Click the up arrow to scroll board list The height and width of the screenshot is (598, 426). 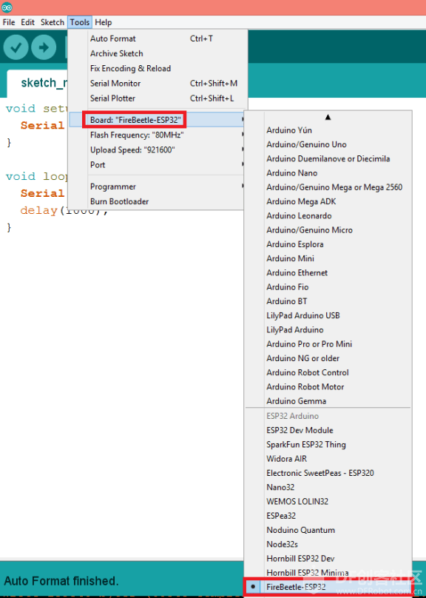328,118
